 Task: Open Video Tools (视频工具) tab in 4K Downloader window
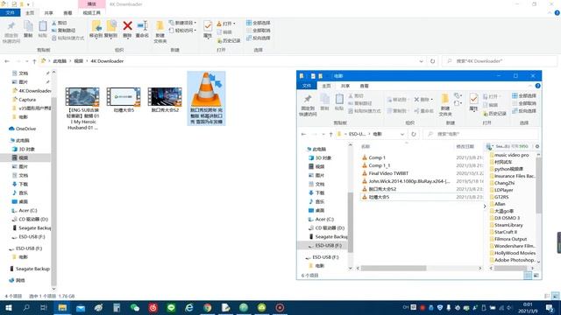91,13
